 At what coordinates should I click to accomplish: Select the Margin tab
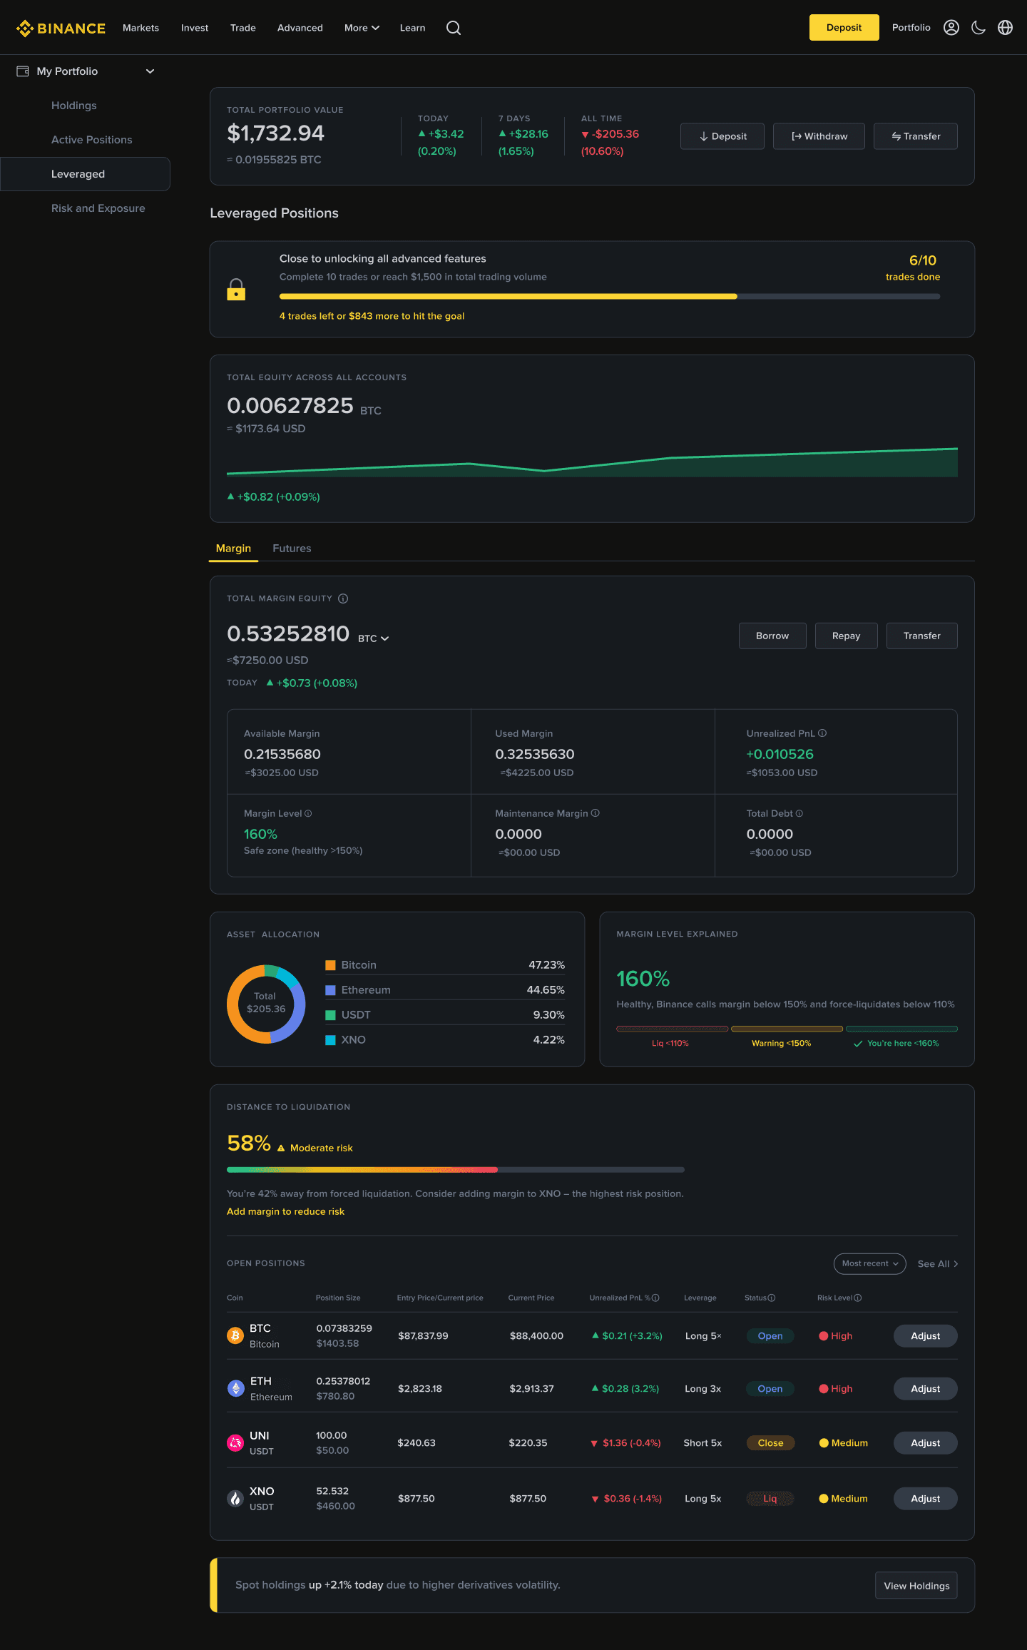click(x=233, y=548)
